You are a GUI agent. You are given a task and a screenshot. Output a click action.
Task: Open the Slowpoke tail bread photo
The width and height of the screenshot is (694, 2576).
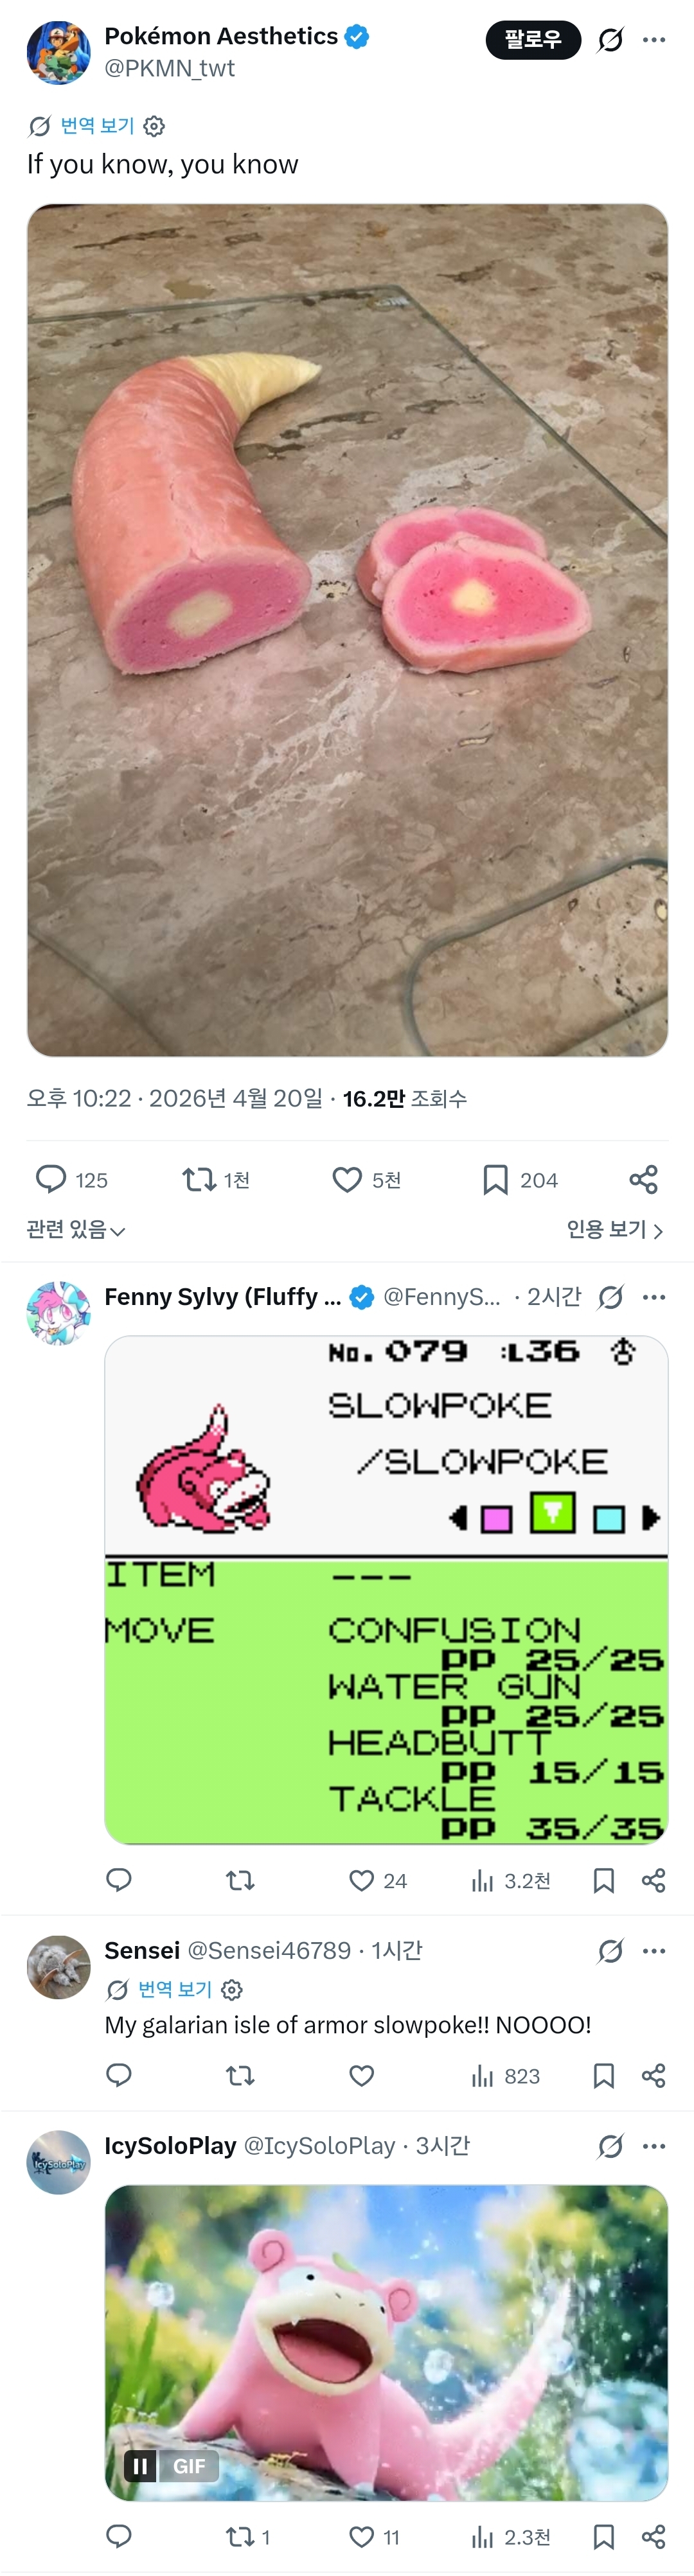tap(347, 630)
